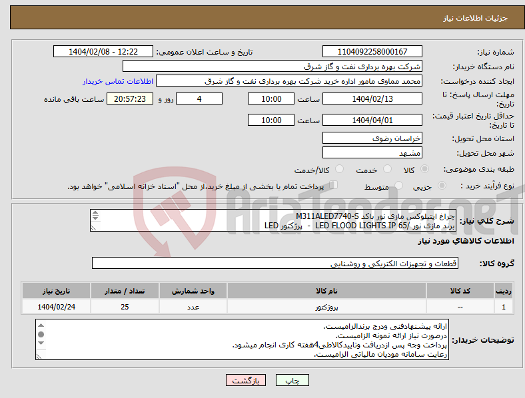The width and height of the screenshot is (525, 398).
Task: Click the شهر محل تحویل field مشهد
Action: (x=372, y=152)
